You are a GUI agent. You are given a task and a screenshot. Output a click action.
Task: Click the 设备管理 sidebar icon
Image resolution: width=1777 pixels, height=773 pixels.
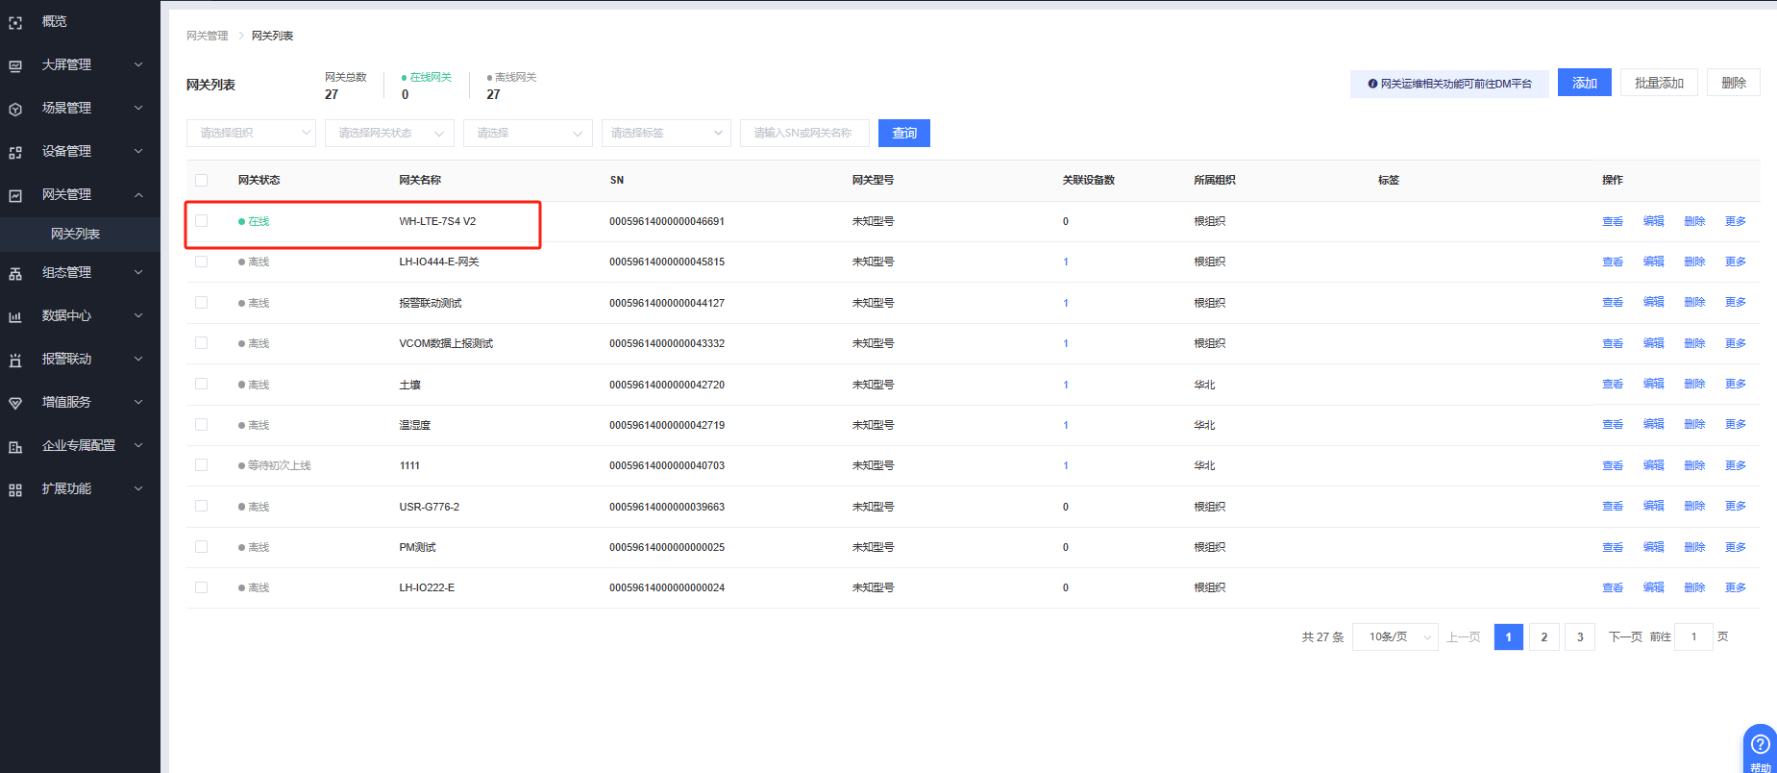[x=15, y=152]
